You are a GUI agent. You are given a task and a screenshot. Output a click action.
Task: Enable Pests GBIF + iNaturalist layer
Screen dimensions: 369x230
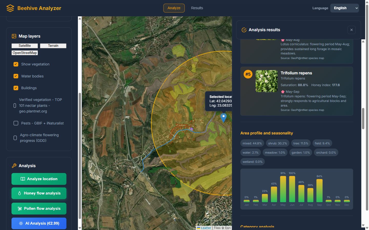coord(16,123)
